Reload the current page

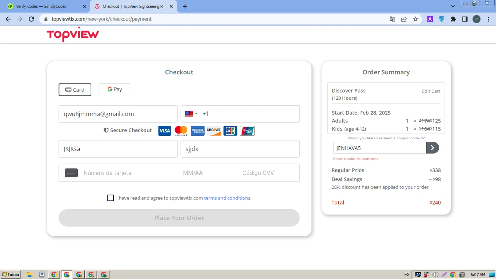(x=31, y=19)
